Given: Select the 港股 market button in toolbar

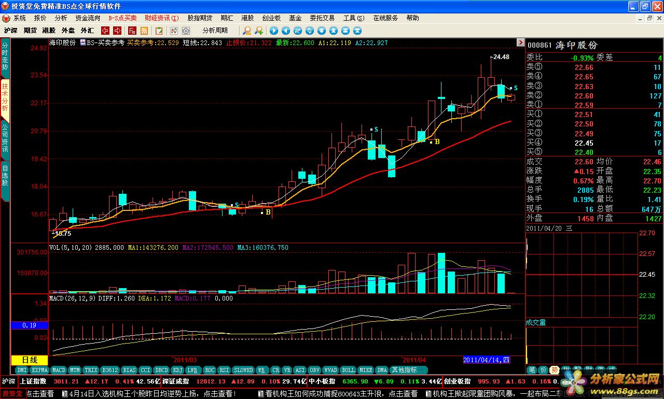Looking at the screenshot, I should [x=49, y=31].
